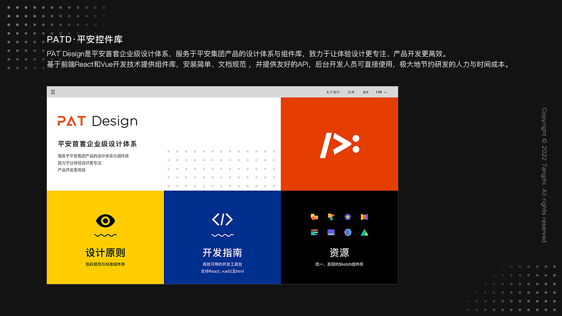Image resolution: width=562 pixels, height=316 pixels.
Task: Click the PATD·平安控件库 slide title
Action: coord(85,39)
